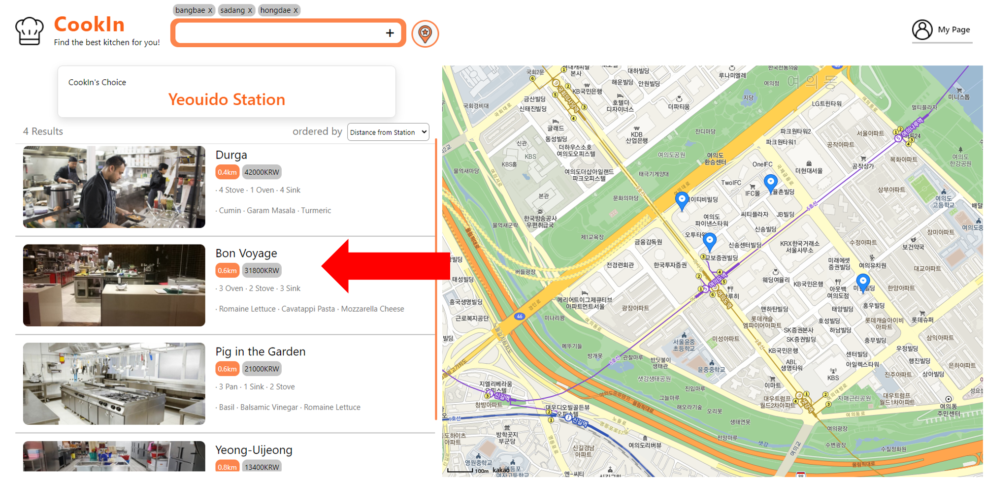Click the map marker near 이티비빌딩

[682, 201]
